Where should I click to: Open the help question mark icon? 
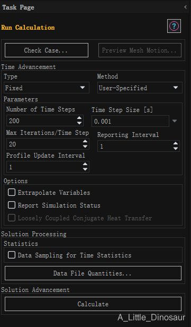pos(174,26)
